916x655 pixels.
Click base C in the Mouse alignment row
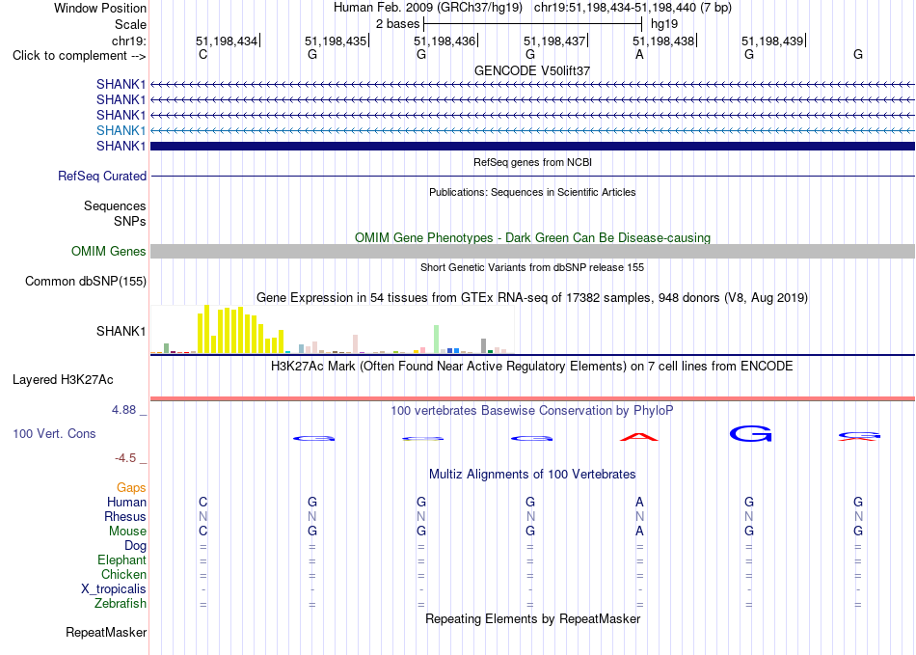tap(202, 532)
